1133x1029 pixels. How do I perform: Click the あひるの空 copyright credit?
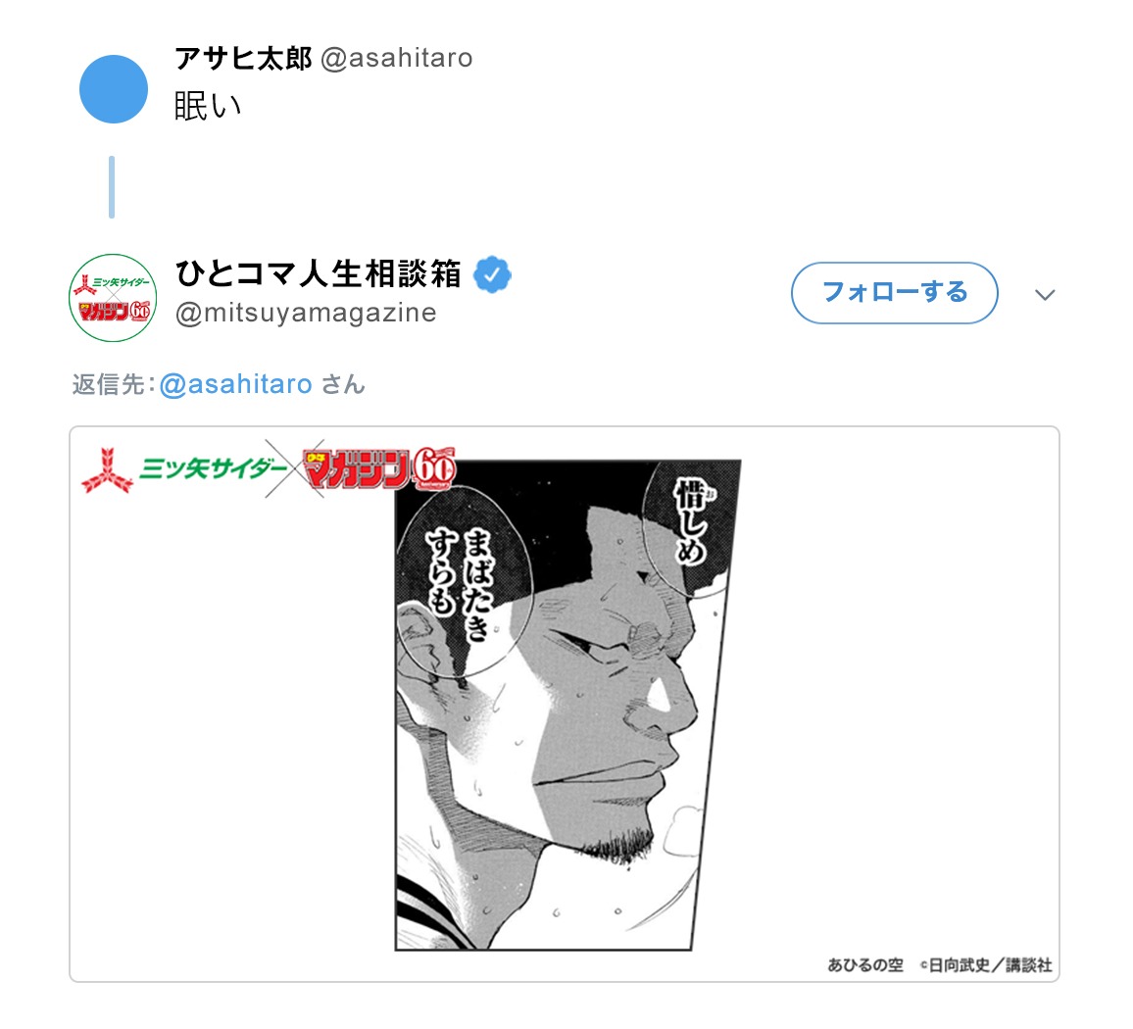point(939,964)
